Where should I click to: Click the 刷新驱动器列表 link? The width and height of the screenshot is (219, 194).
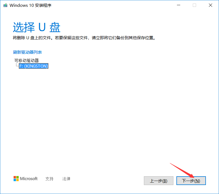pyautogui.click(x=27, y=52)
